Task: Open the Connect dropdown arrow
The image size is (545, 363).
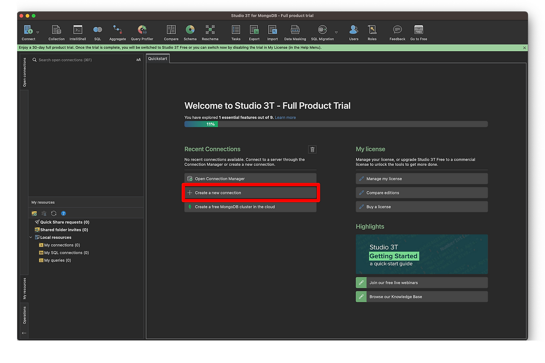Action: click(x=38, y=32)
